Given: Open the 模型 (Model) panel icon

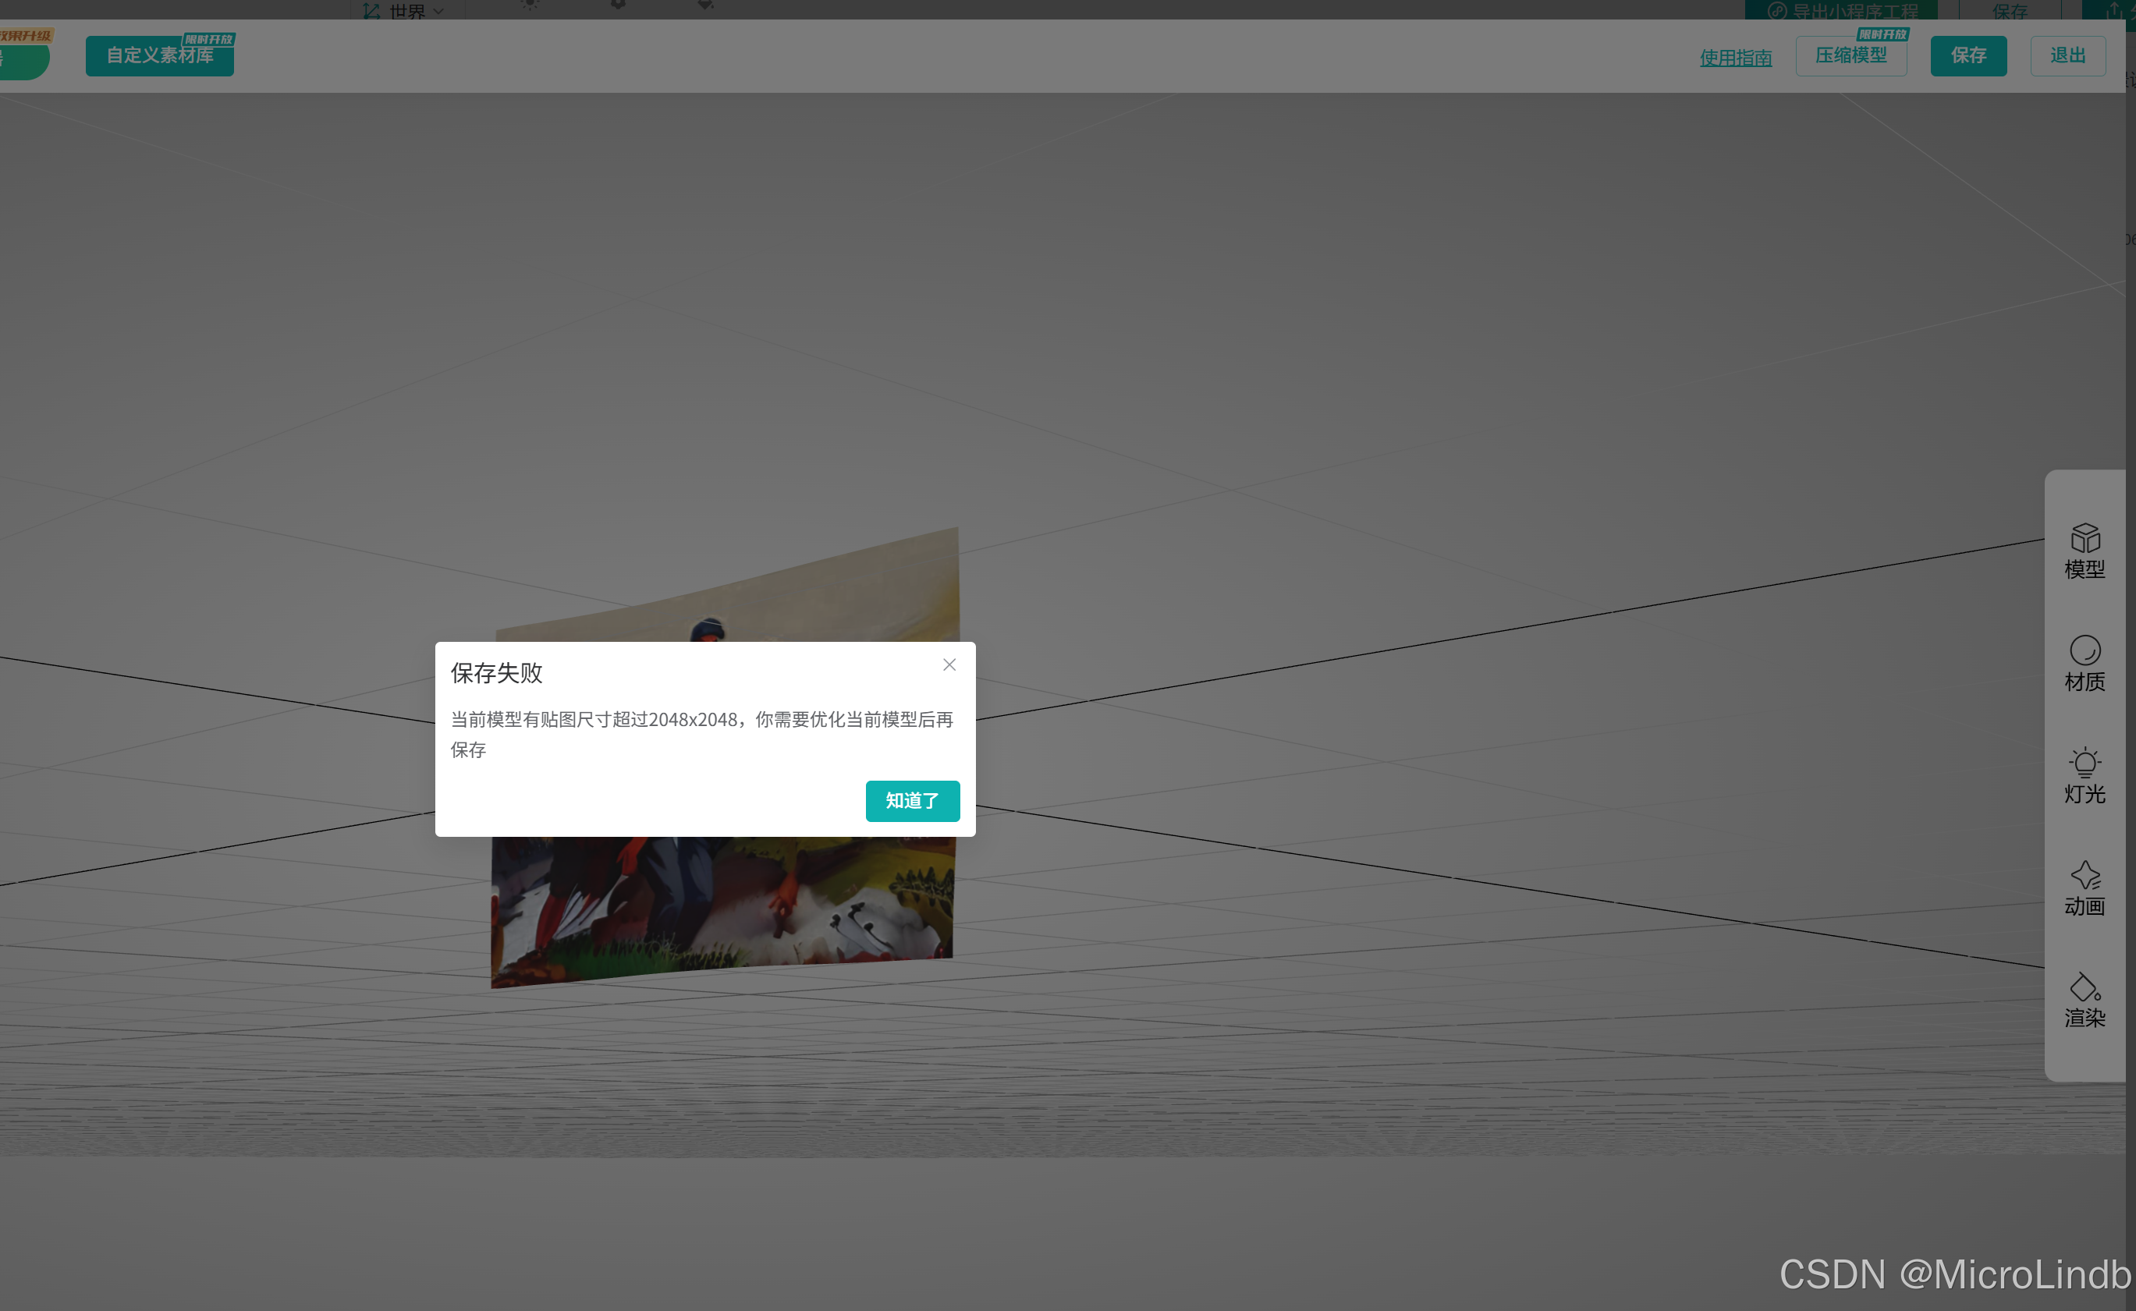Looking at the screenshot, I should pos(2084,550).
